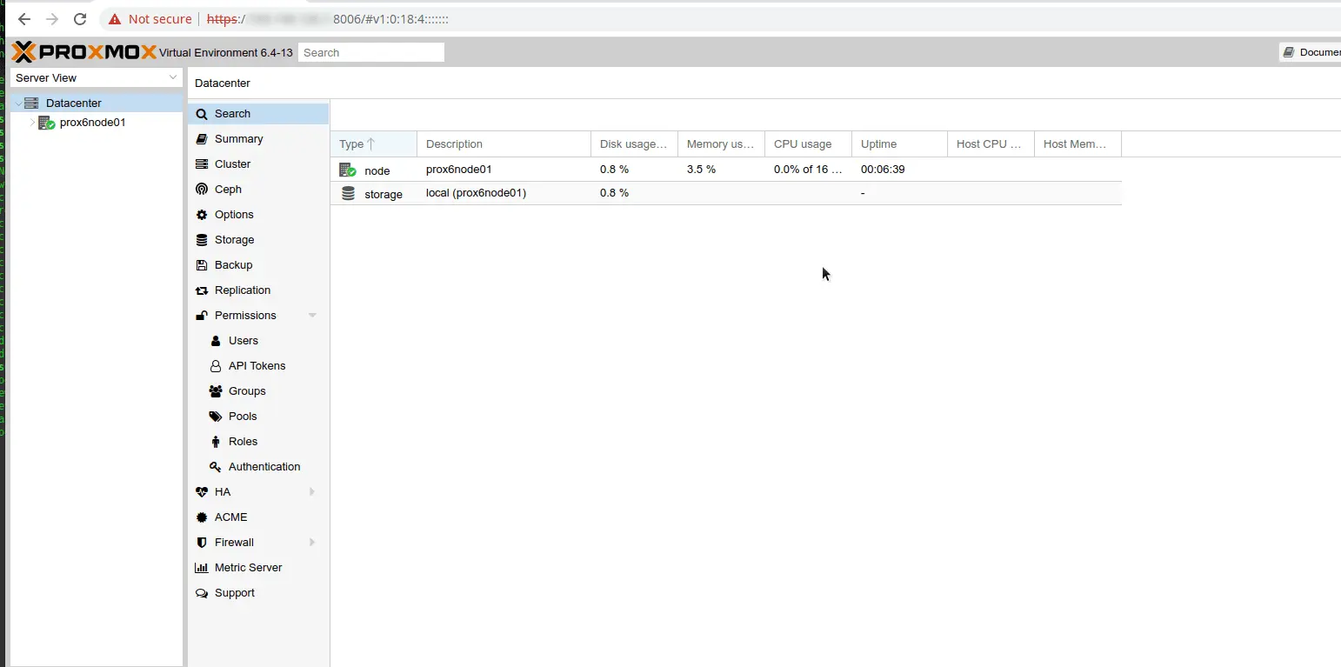Click the Proxmox logo
Screen dimensions: 1341x667
point(84,52)
